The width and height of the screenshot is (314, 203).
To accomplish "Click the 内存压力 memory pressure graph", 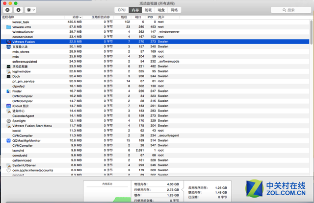I will pyautogui.click(x=107, y=192).
